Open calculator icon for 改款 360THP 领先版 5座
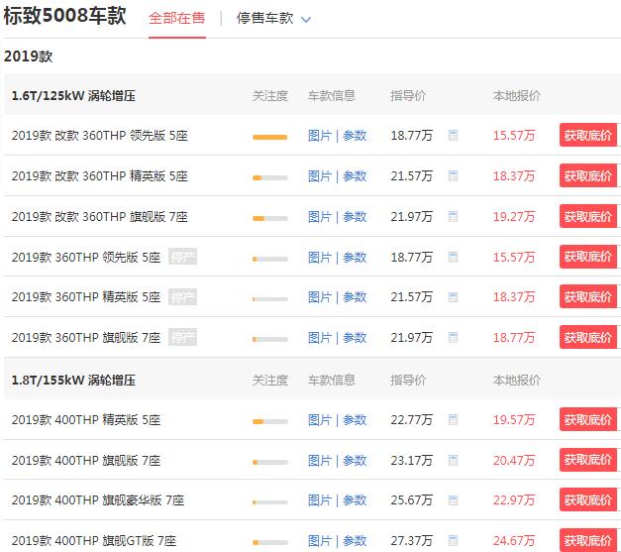The height and width of the screenshot is (552, 621). click(453, 136)
